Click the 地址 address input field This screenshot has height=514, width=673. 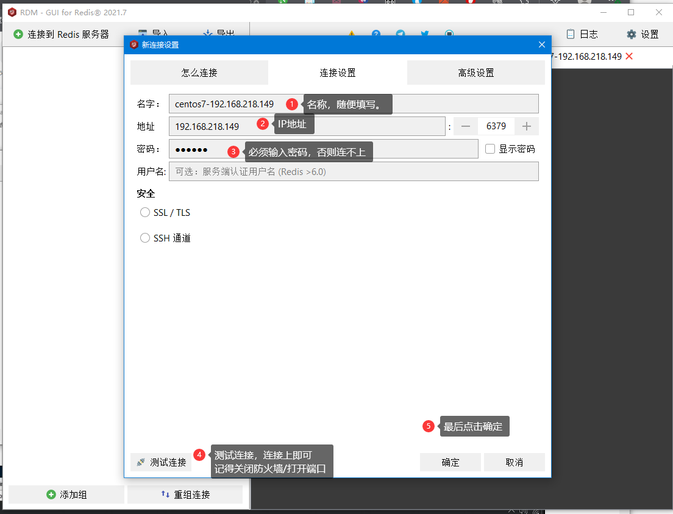[307, 126]
